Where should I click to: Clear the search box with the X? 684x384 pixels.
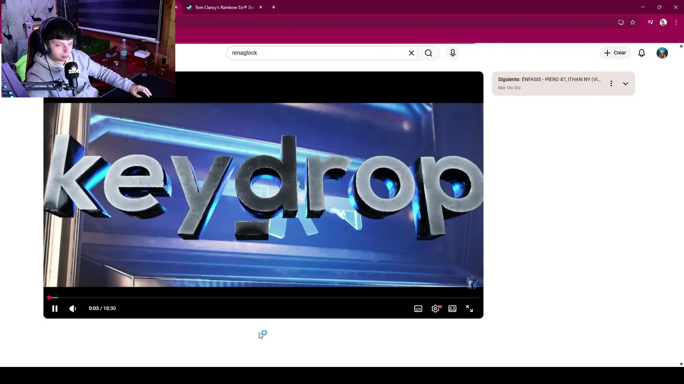click(x=411, y=53)
